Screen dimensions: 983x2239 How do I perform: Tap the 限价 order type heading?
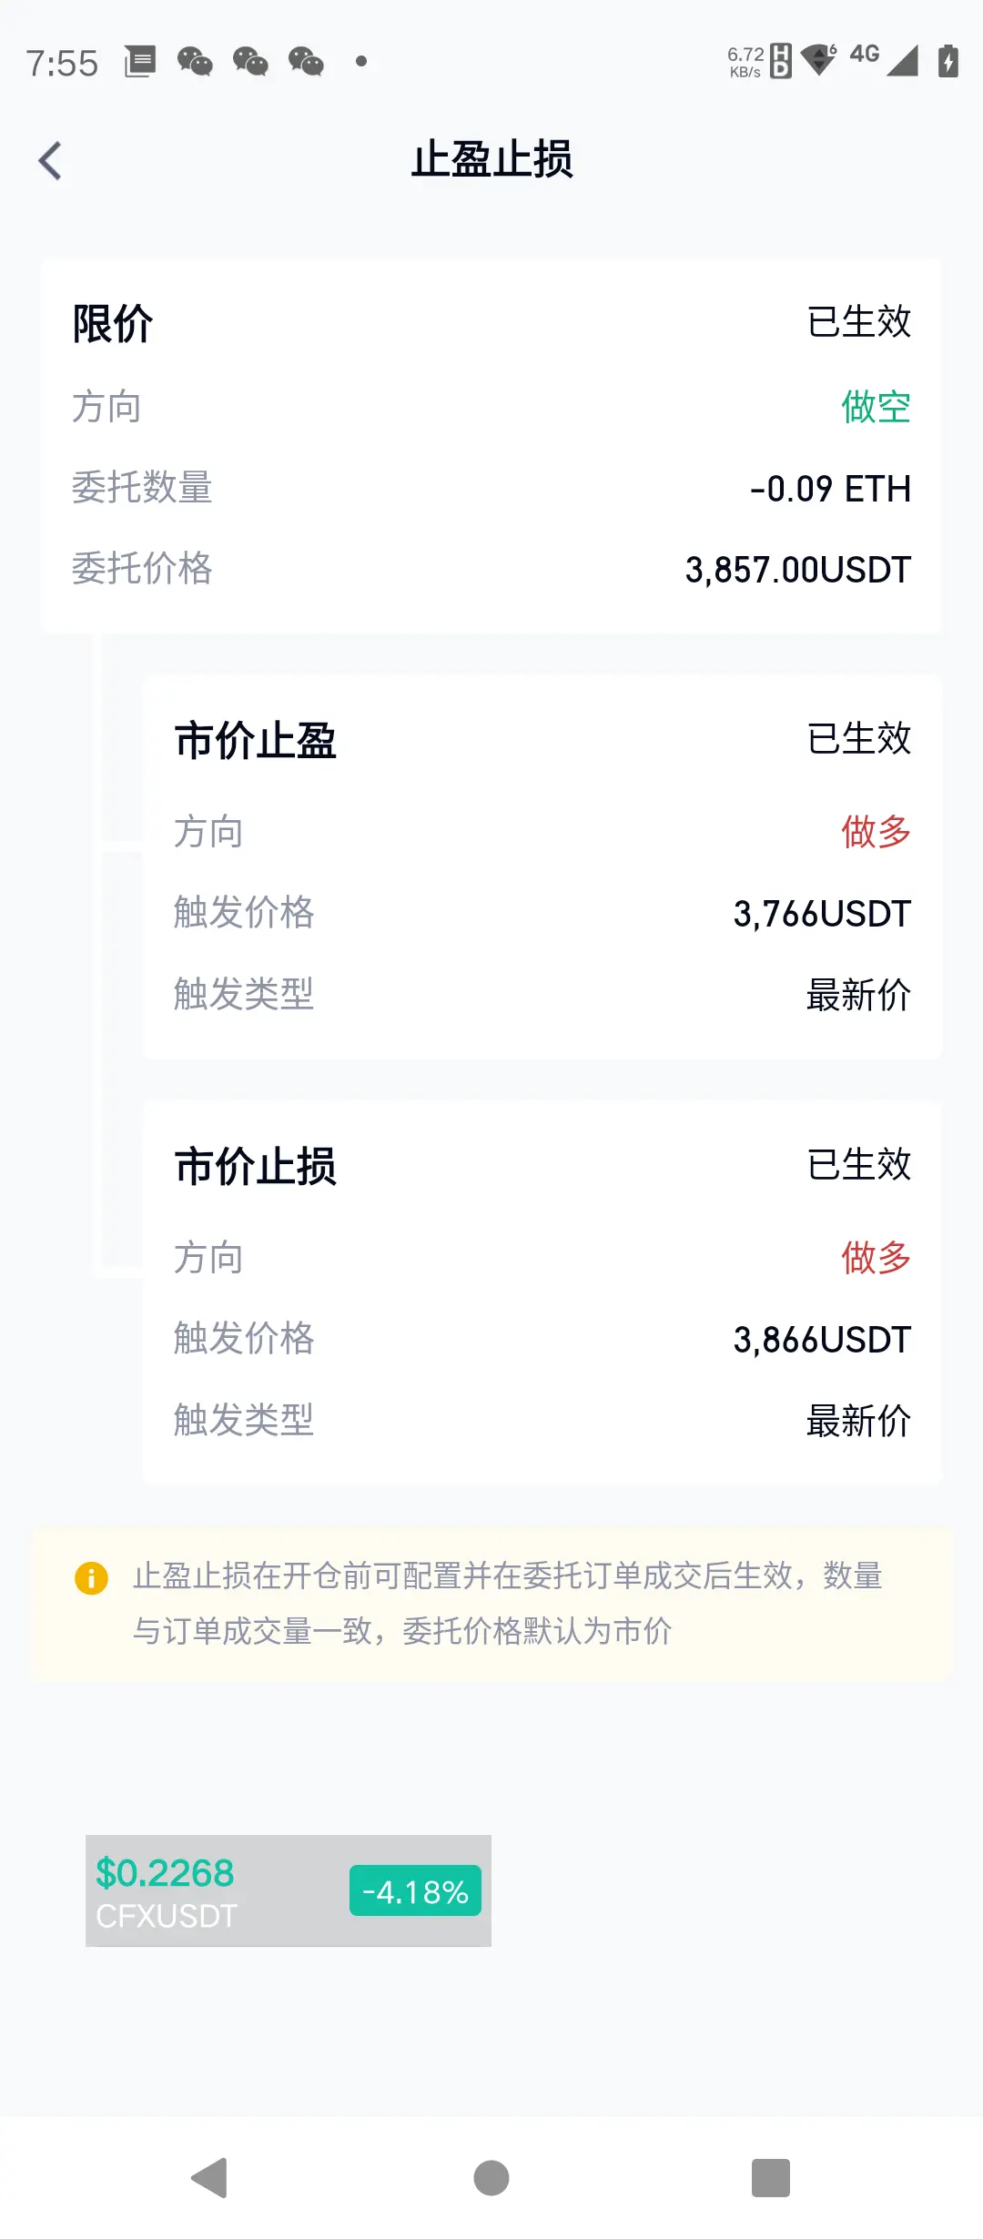113,324
